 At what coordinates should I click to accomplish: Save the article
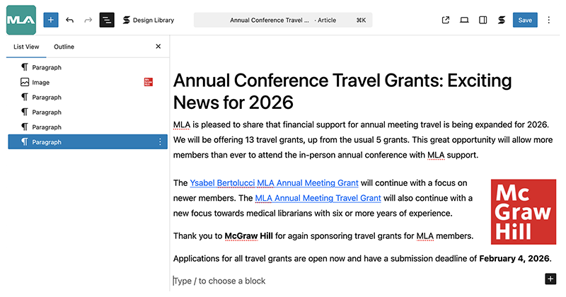pyautogui.click(x=525, y=20)
